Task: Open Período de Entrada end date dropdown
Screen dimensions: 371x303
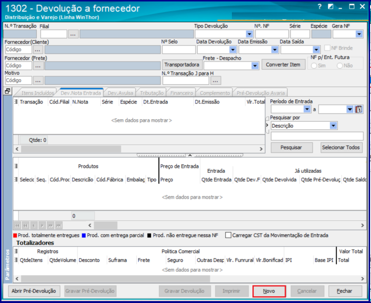Action: click(x=350, y=109)
